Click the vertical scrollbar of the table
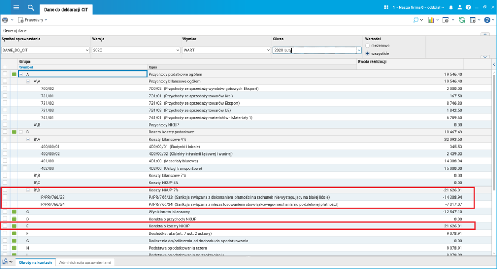497x269 pixels. (494, 131)
